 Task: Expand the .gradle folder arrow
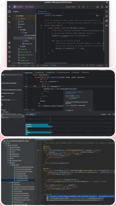tap(16, 19)
